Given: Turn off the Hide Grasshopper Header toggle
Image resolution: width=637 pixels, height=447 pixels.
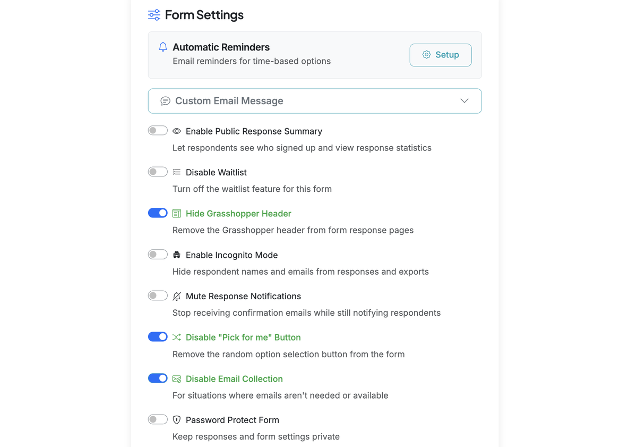Looking at the screenshot, I should pyautogui.click(x=158, y=213).
